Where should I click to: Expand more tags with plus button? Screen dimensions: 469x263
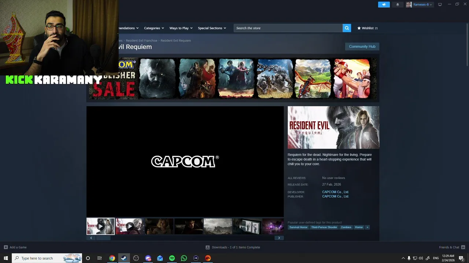tap(368, 227)
